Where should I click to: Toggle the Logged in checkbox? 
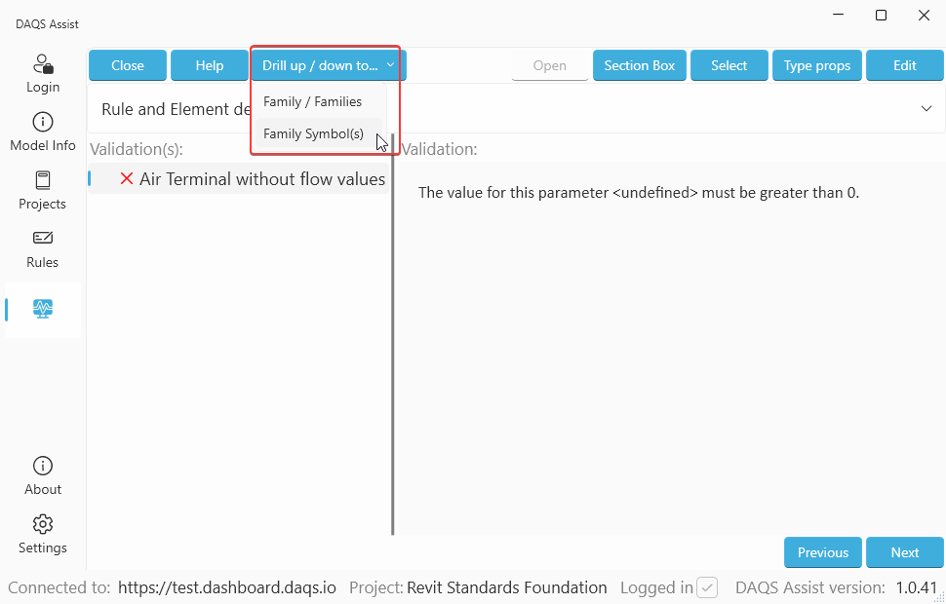click(707, 587)
